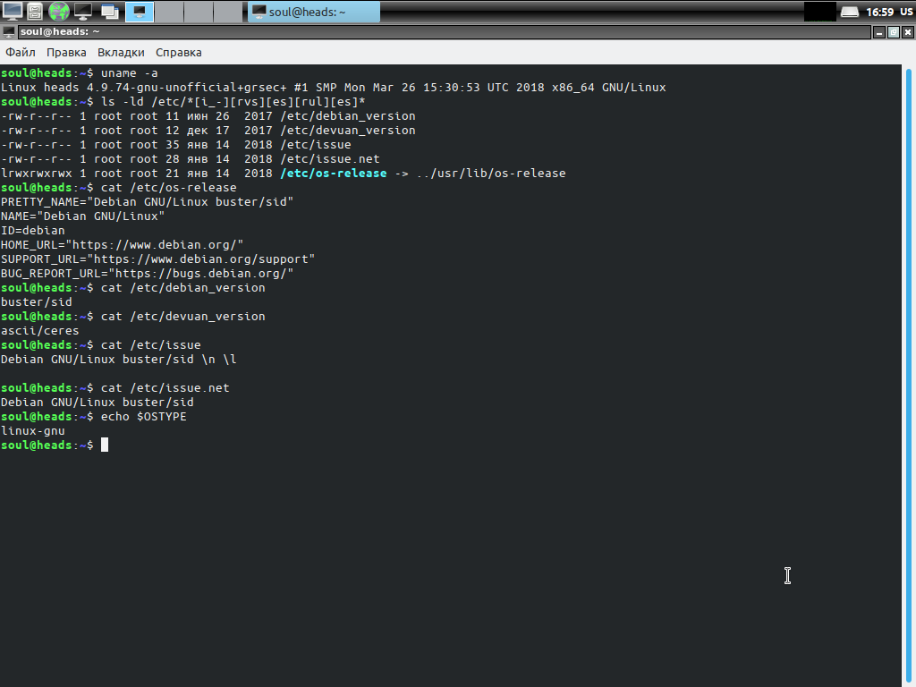Click '/etc/devuan_version' in the ls listing
This screenshot has width=916, height=687.
click(x=348, y=131)
